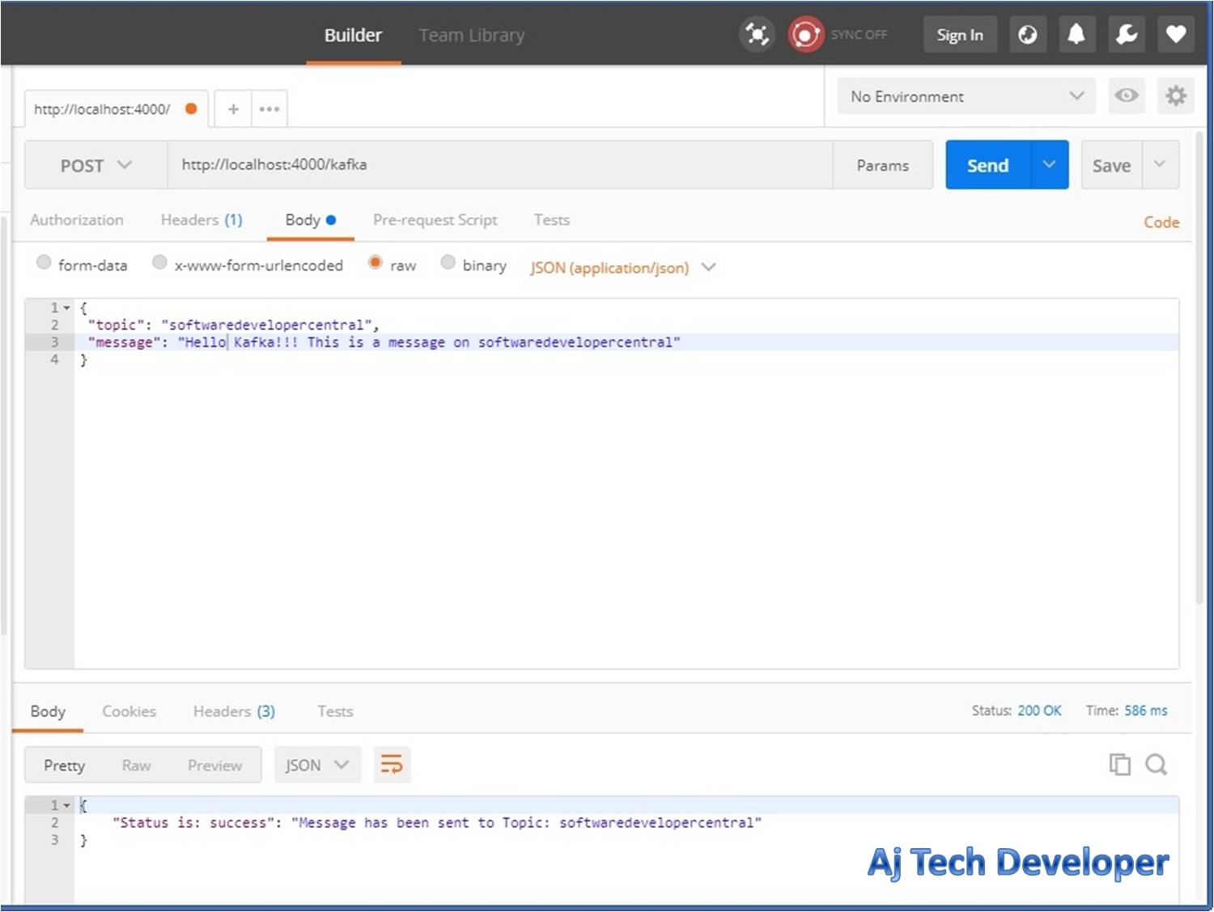Click the Sync Off status icon
The height and width of the screenshot is (912, 1214).
(x=805, y=34)
